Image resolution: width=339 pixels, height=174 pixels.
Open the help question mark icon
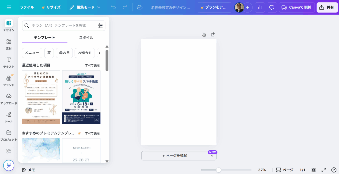334,170
